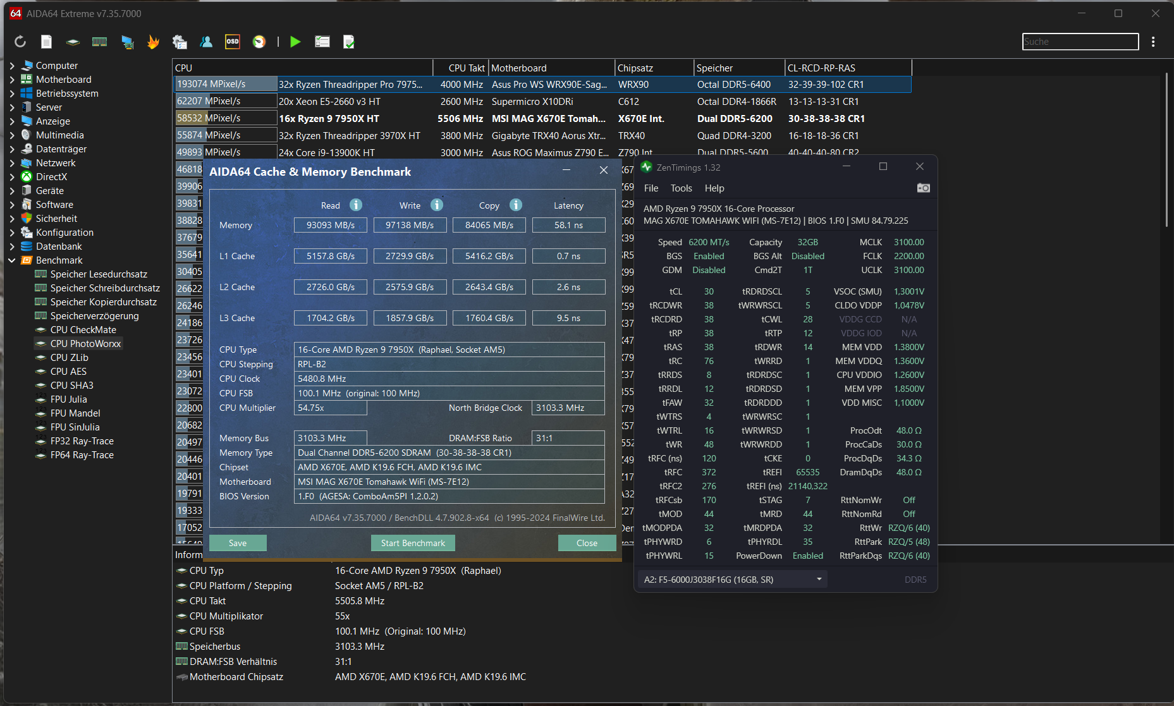The width and height of the screenshot is (1174, 706).
Task: Open the gauge sensor icon in toolbar
Action: point(259,42)
